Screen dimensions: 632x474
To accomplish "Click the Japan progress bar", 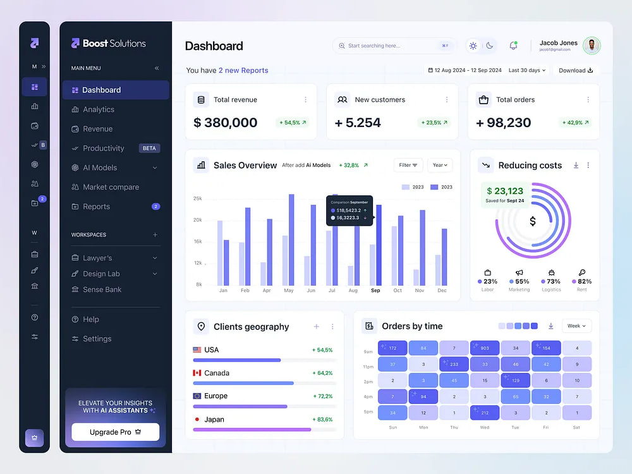I will click(x=264, y=430).
